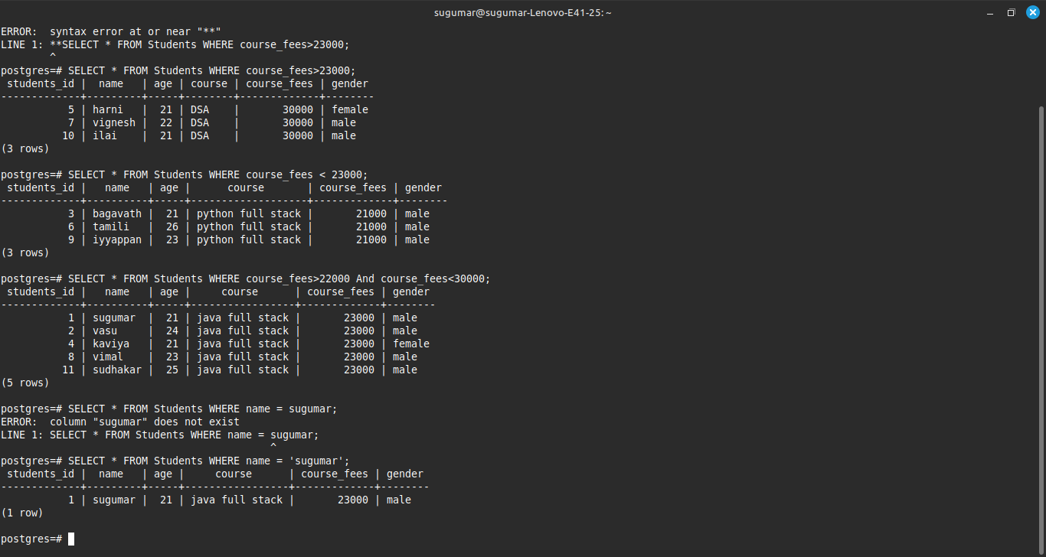This screenshot has width=1046, height=557.
Task: Click the (1 row) result count
Action: [22, 513]
